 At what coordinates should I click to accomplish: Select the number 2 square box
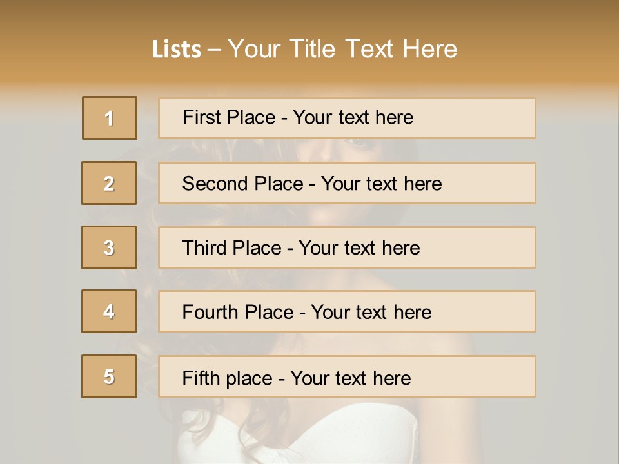109,183
